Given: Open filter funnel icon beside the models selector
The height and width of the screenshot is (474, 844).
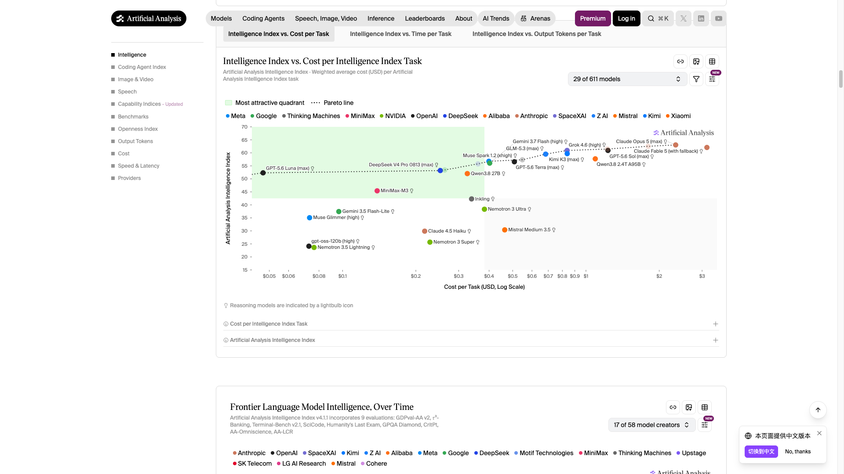Looking at the screenshot, I should [696, 79].
